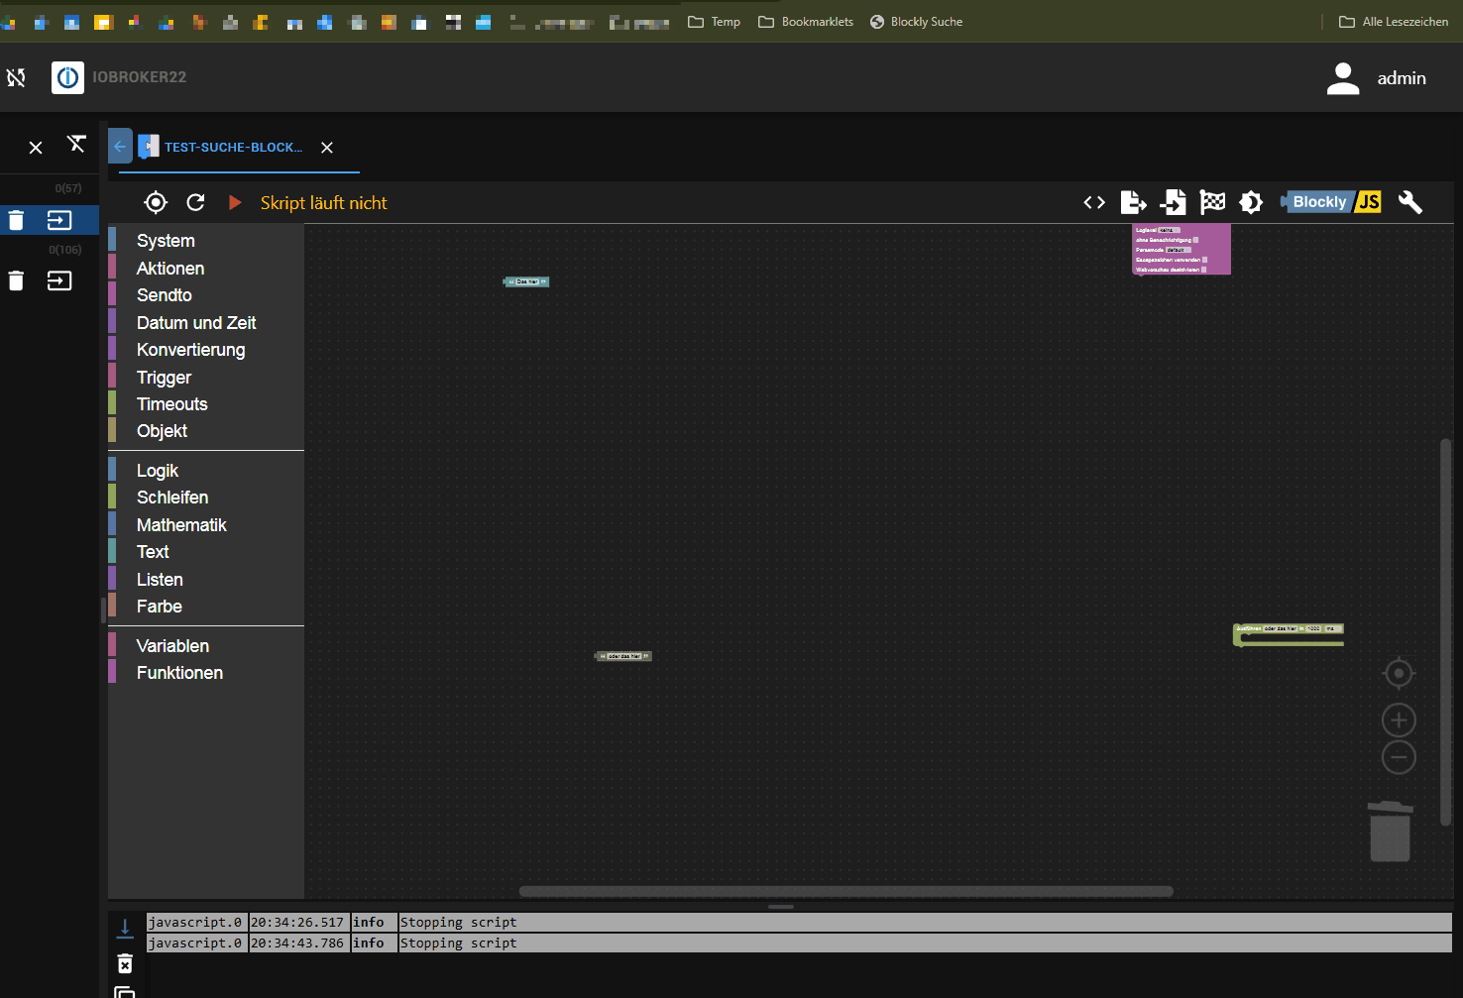Viewport: 1463px width, 998px height.
Task: Open the Funktionen category
Action: click(206, 673)
